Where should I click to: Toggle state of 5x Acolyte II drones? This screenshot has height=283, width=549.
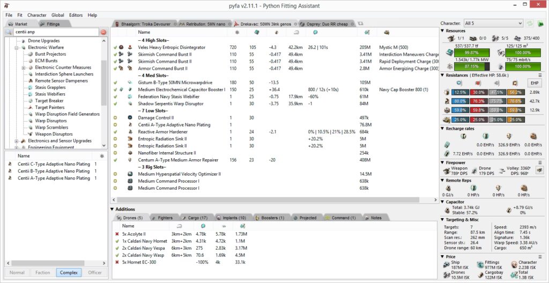click(116, 234)
